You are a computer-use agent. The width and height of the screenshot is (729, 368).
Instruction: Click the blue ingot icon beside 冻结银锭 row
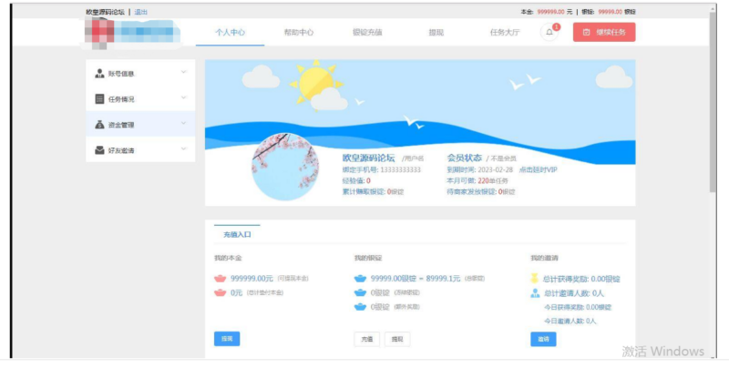(x=360, y=292)
